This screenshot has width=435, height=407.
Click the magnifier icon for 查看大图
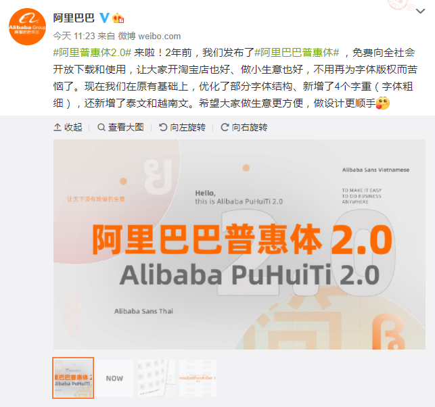101,127
